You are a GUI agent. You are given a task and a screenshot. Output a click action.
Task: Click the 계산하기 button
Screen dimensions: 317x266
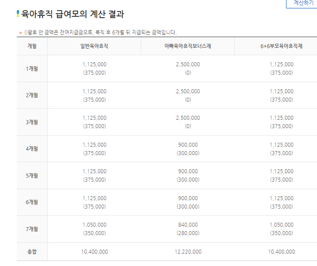point(302,3)
